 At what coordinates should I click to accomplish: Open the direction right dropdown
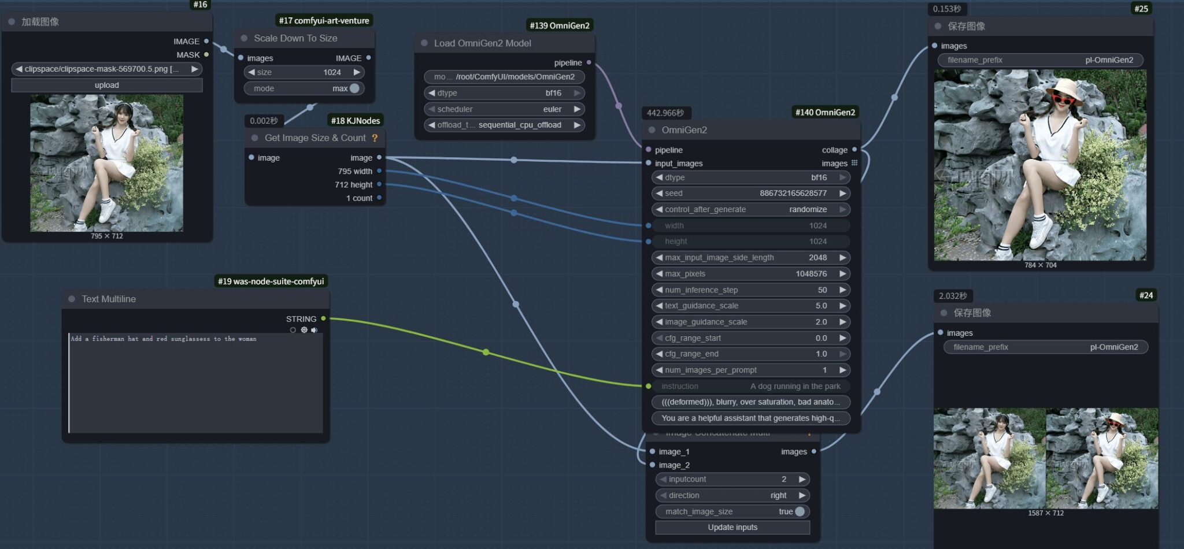coord(732,495)
